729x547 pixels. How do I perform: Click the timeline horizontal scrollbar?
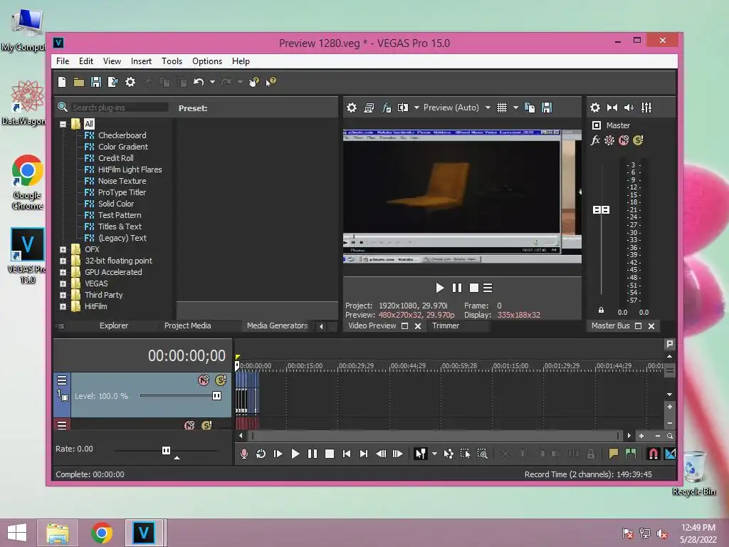[x=435, y=436]
